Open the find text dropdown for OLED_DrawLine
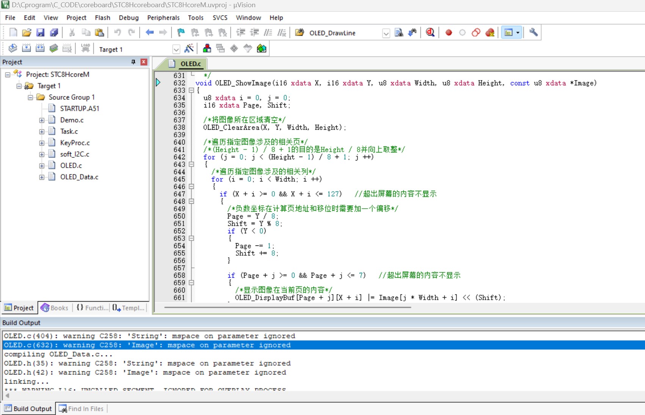This screenshot has height=415, width=645. [x=386, y=33]
